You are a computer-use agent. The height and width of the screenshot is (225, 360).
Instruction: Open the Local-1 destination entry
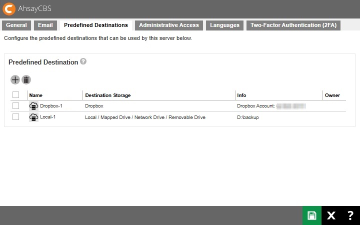(48, 117)
